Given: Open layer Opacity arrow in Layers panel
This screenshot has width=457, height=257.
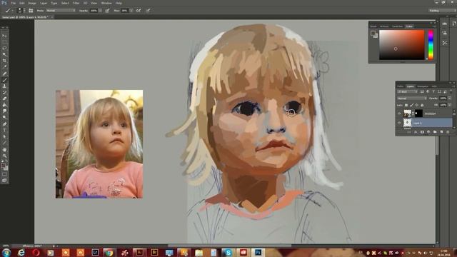Looking at the screenshot, I should (449, 99).
